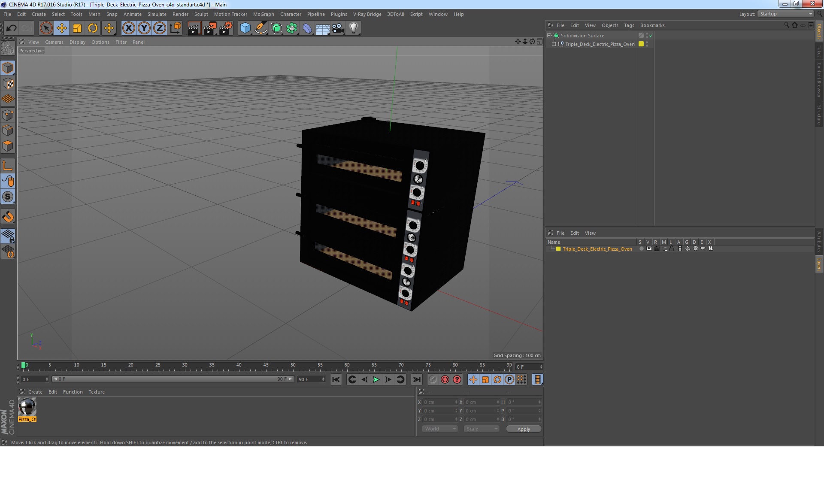The height and width of the screenshot is (497, 824).
Task: Collapse the Subdivision Surface tree item
Action: [549, 35]
